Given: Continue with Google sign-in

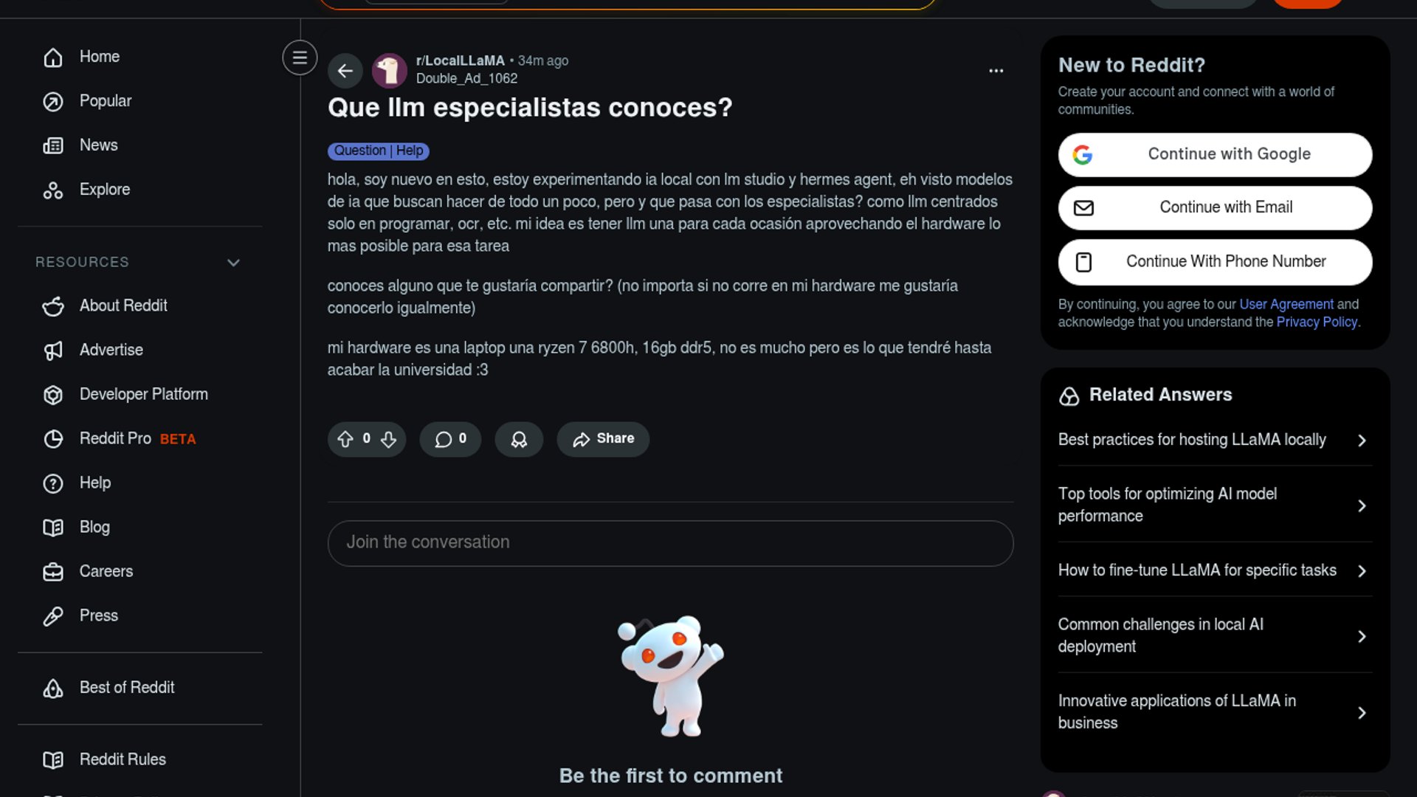Looking at the screenshot, I should coord(1215,154).
